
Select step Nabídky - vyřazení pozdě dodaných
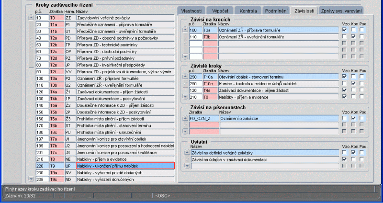(x=125, y=173)
